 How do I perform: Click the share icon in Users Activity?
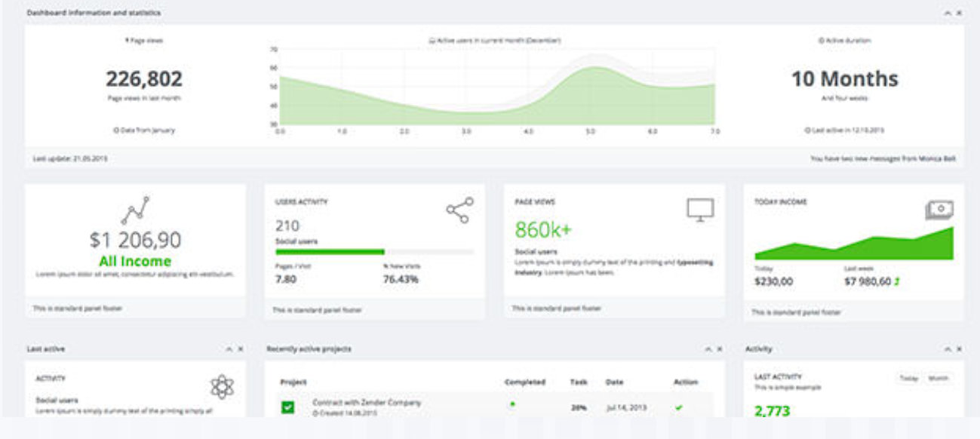(459, 210)
